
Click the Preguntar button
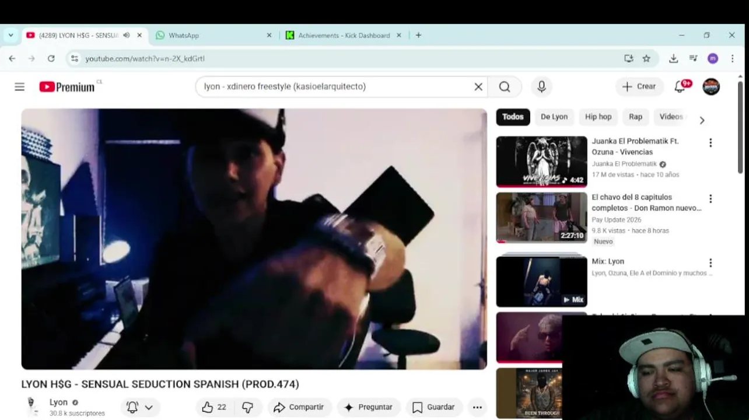coord(368,407)
